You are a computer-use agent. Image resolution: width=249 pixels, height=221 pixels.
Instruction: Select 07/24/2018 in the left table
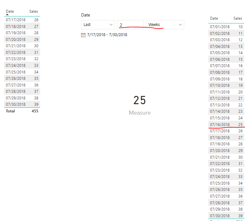(15, 65)
